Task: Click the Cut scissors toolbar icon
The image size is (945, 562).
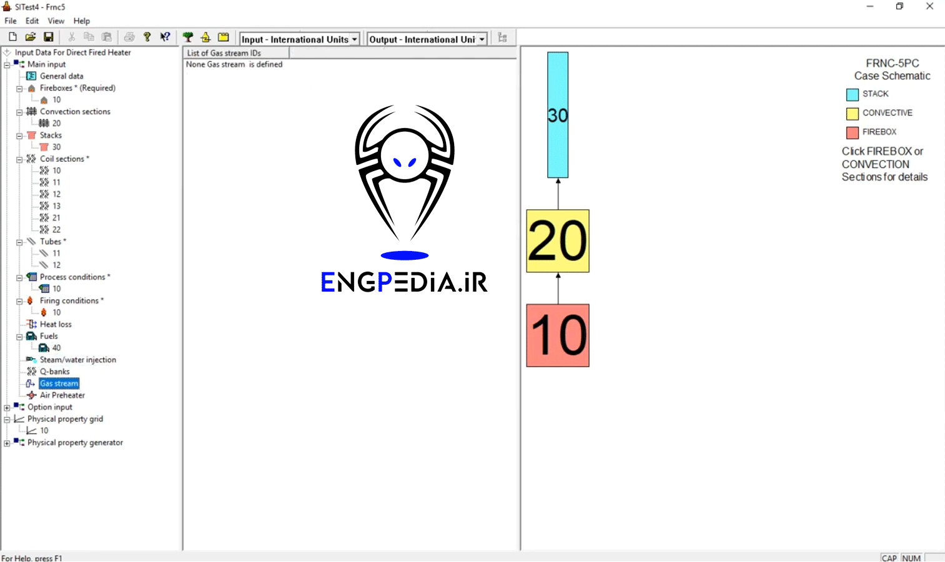Action: tap(71, 37)
